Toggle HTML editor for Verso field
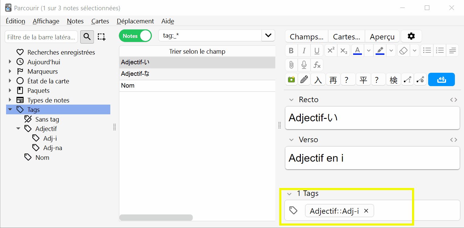 (x=453, y=140)
